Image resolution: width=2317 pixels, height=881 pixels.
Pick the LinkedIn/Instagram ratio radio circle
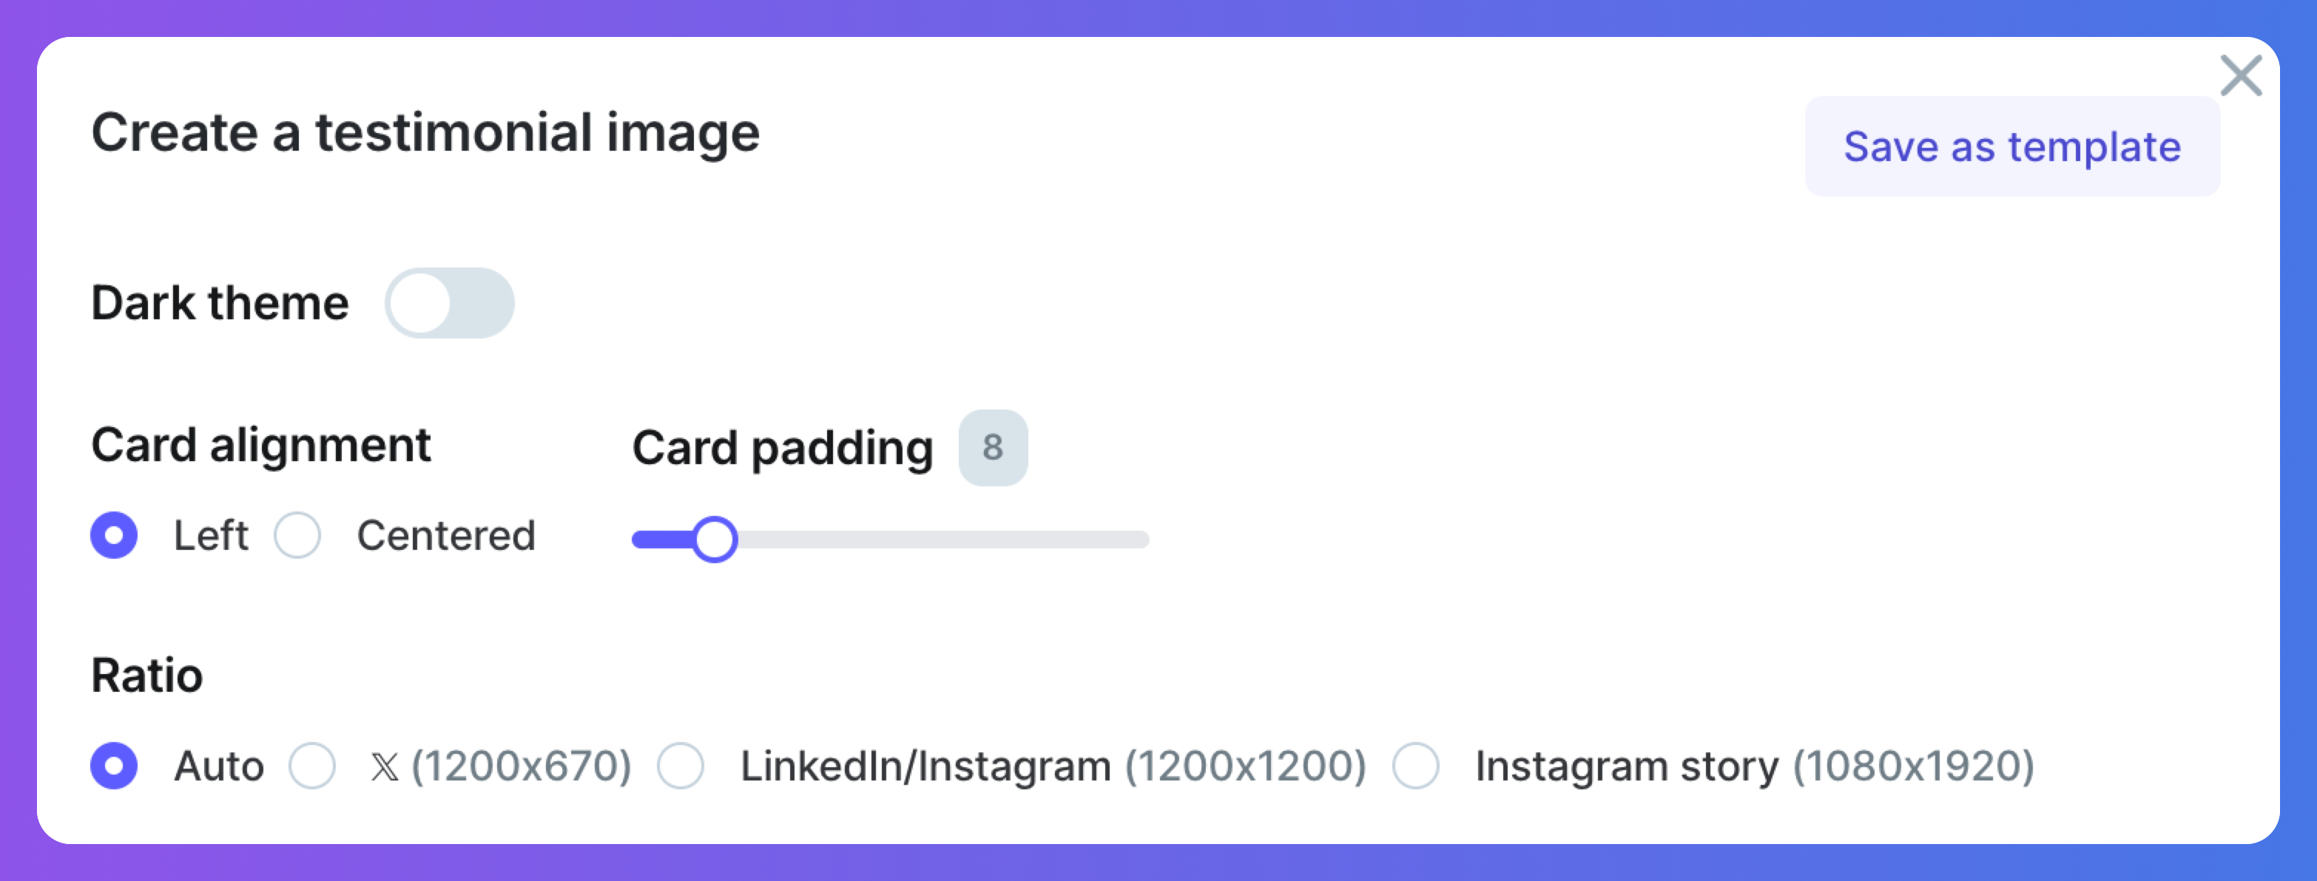(x=680, y=766)
